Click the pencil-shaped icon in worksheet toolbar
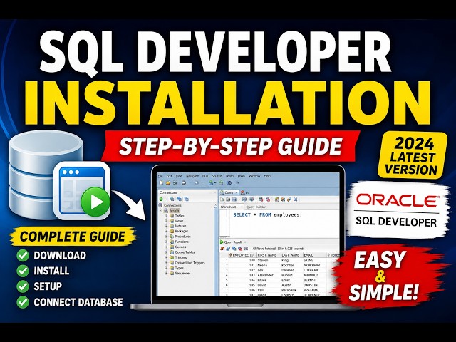456x342 pixels. 289,199
